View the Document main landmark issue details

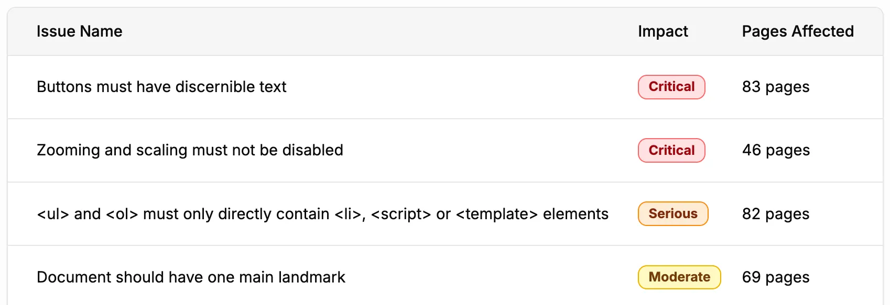[x=191, y=277]
